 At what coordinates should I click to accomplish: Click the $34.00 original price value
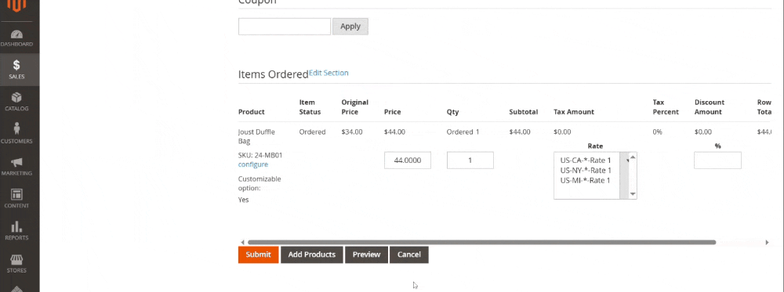(x=352, y=132)
